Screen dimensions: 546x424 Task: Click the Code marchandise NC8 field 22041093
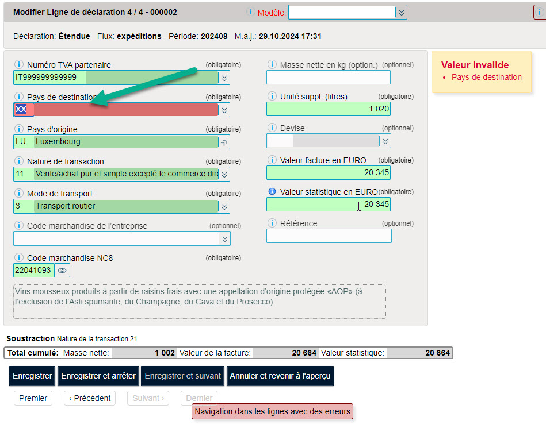[34, 270]
